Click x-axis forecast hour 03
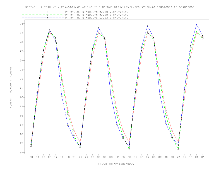This screenshot has height=171, width=221. pos(37,157)
